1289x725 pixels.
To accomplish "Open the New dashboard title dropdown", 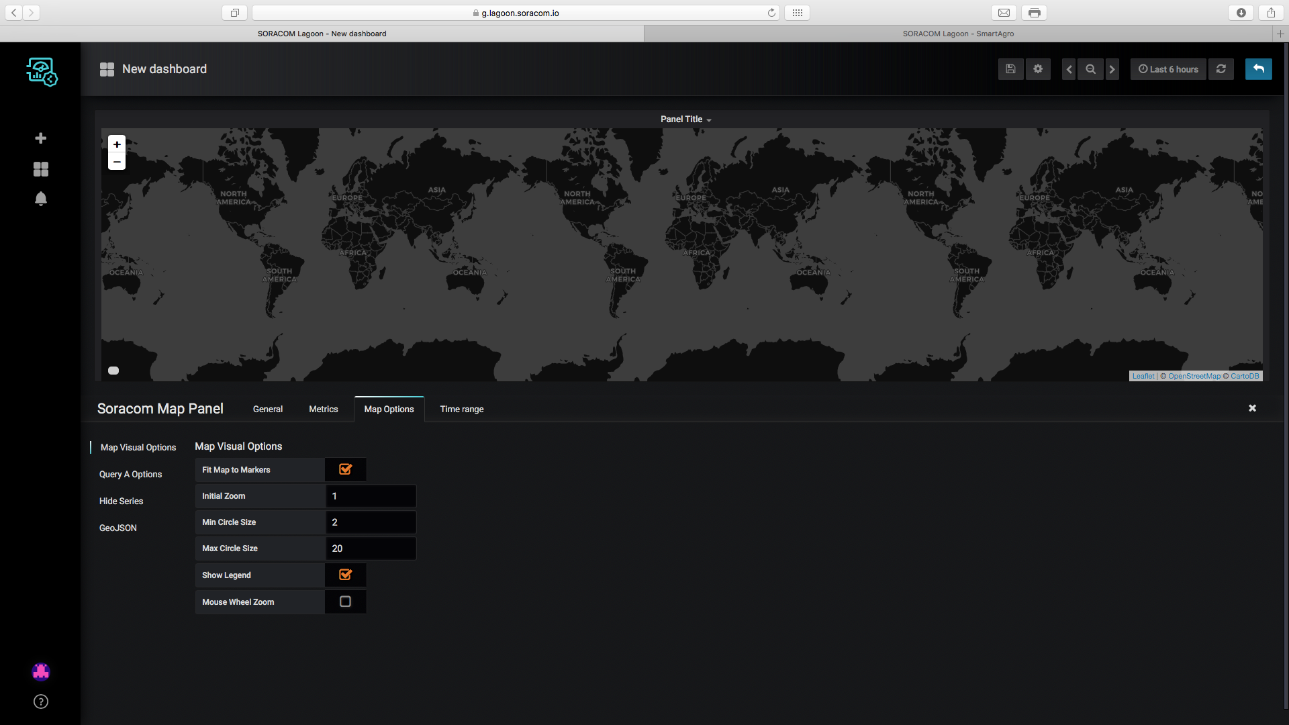I will [x=164, y=69].
